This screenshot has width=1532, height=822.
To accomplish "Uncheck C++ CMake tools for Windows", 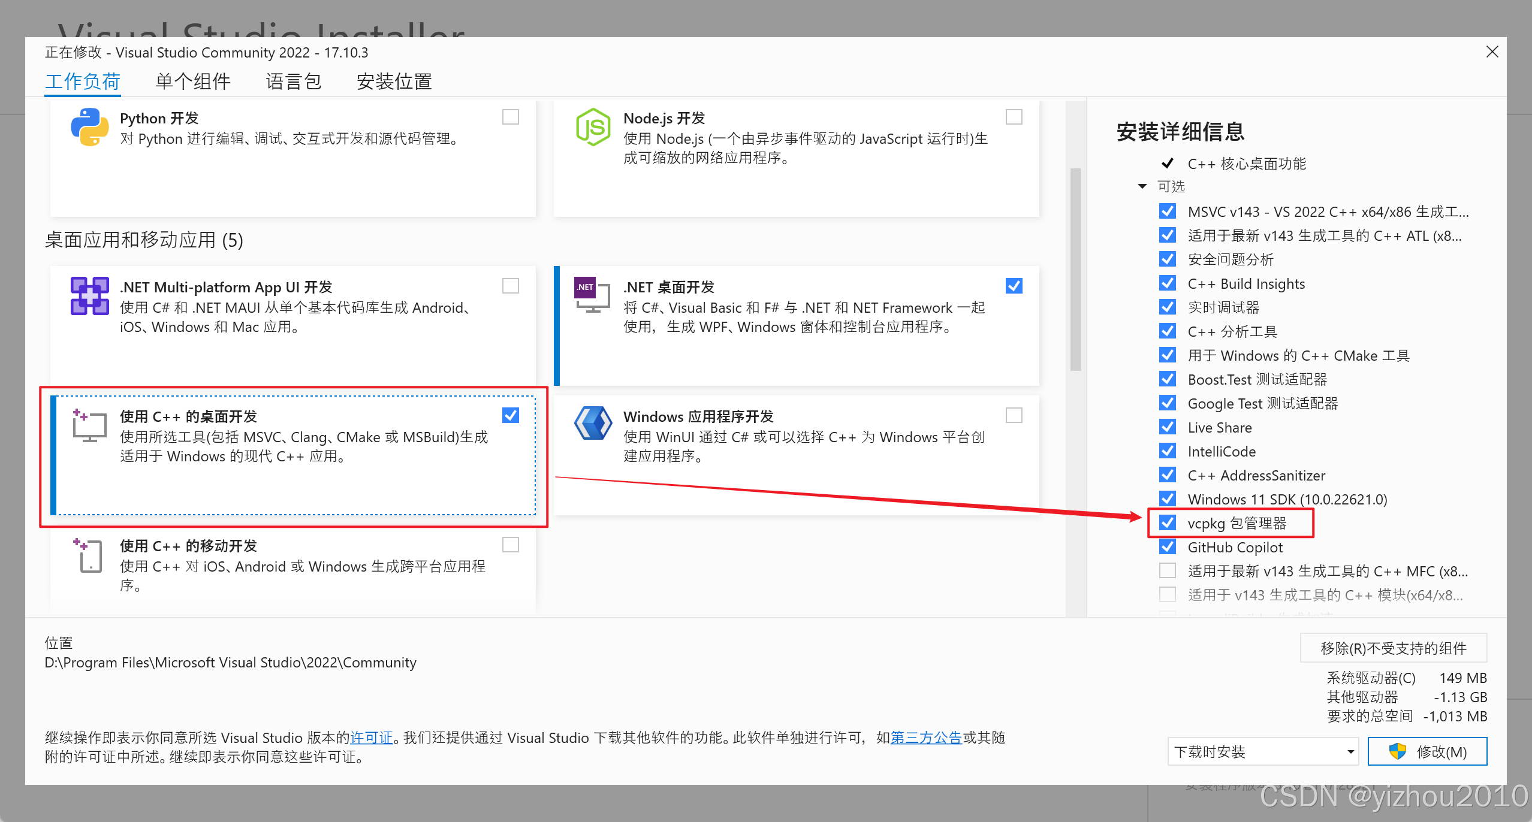I will (1168, 355).
